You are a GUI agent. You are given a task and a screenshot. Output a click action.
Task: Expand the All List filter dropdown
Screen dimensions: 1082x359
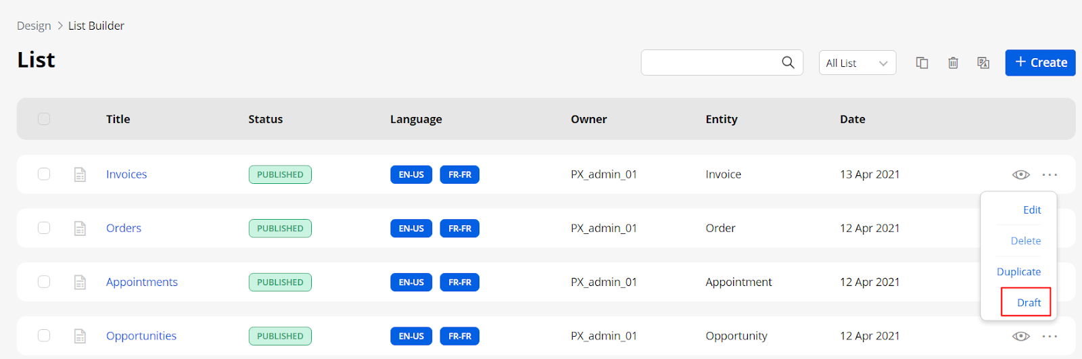click(857, 63)
